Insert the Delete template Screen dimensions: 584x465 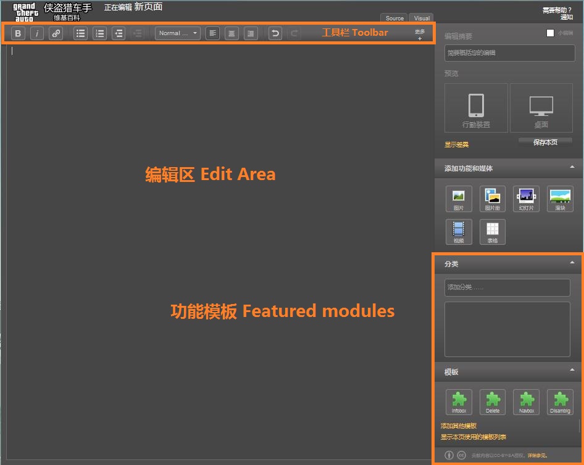tap(493, 402)
